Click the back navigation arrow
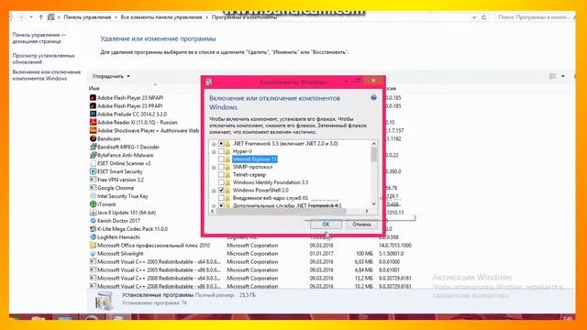Screen dimensions: 587x330 pyautogui.click(x=10, y=17)
